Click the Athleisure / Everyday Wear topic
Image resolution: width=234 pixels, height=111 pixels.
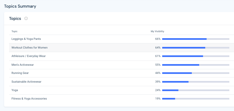click(x=28, y=56)
